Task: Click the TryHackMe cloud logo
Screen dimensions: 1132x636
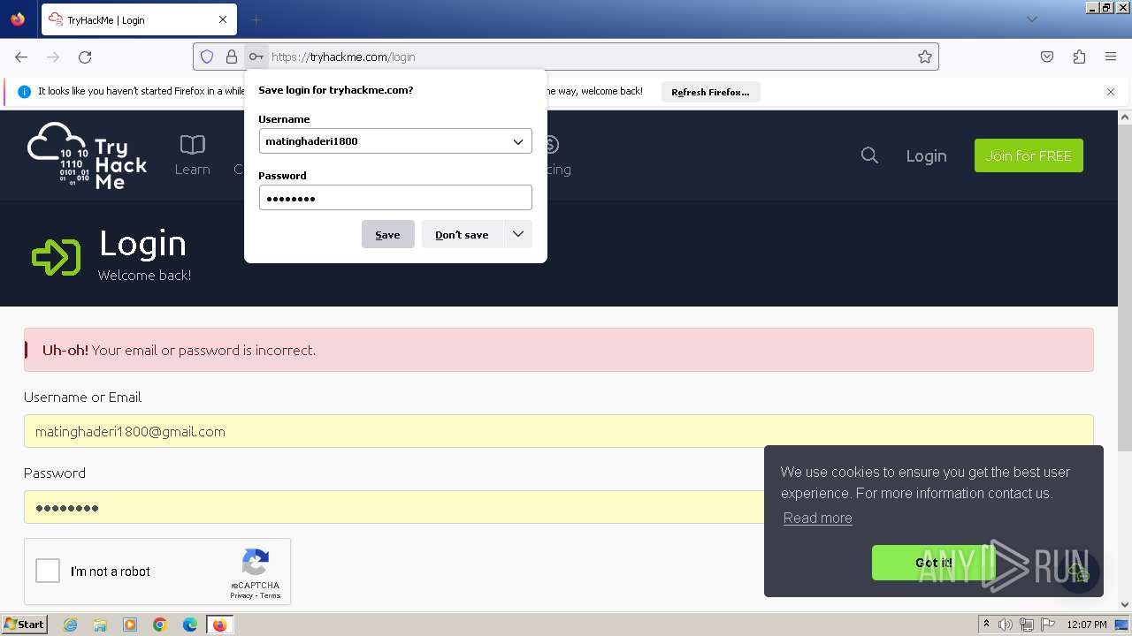Action: point(87,155)
